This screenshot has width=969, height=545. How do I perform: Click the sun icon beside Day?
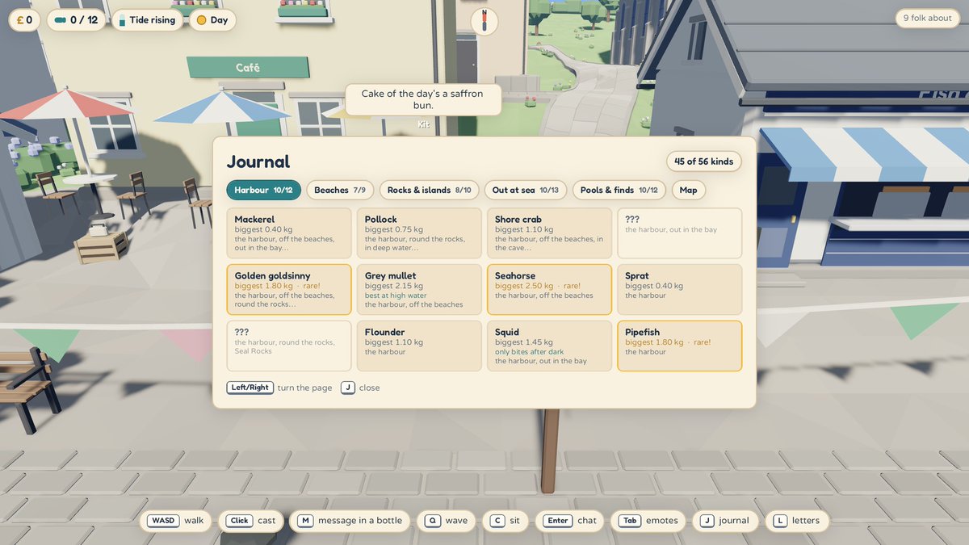(201, 20)
